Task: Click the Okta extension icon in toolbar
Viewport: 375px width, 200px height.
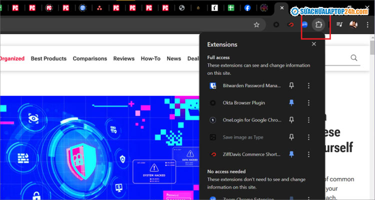Action: (276, 24)
